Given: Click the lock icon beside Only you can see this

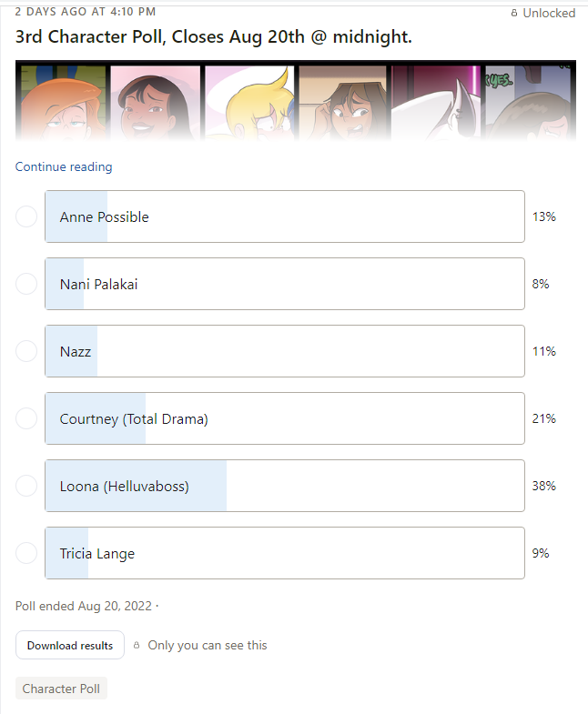Looking at the screenshot, I should [137, 645].
